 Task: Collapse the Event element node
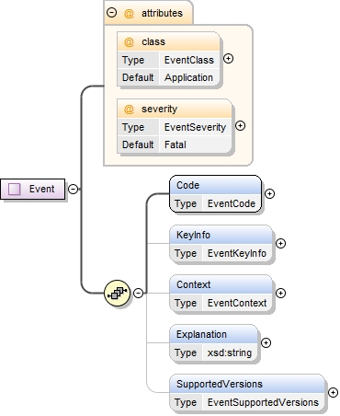pos(73,189)
